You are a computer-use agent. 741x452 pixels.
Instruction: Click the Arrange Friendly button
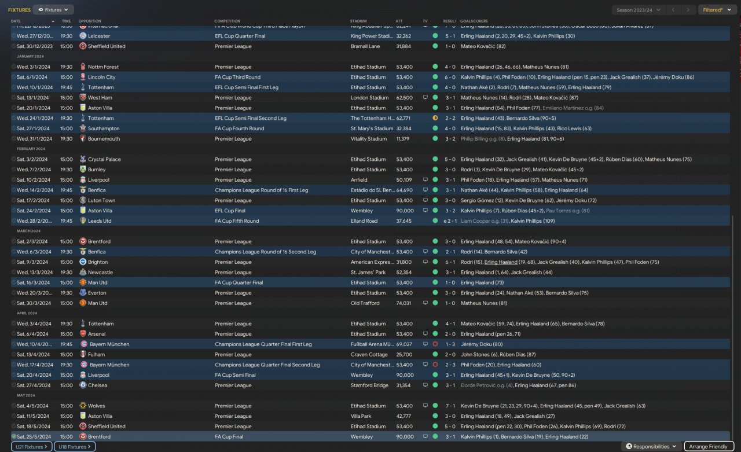pos(709,447)
